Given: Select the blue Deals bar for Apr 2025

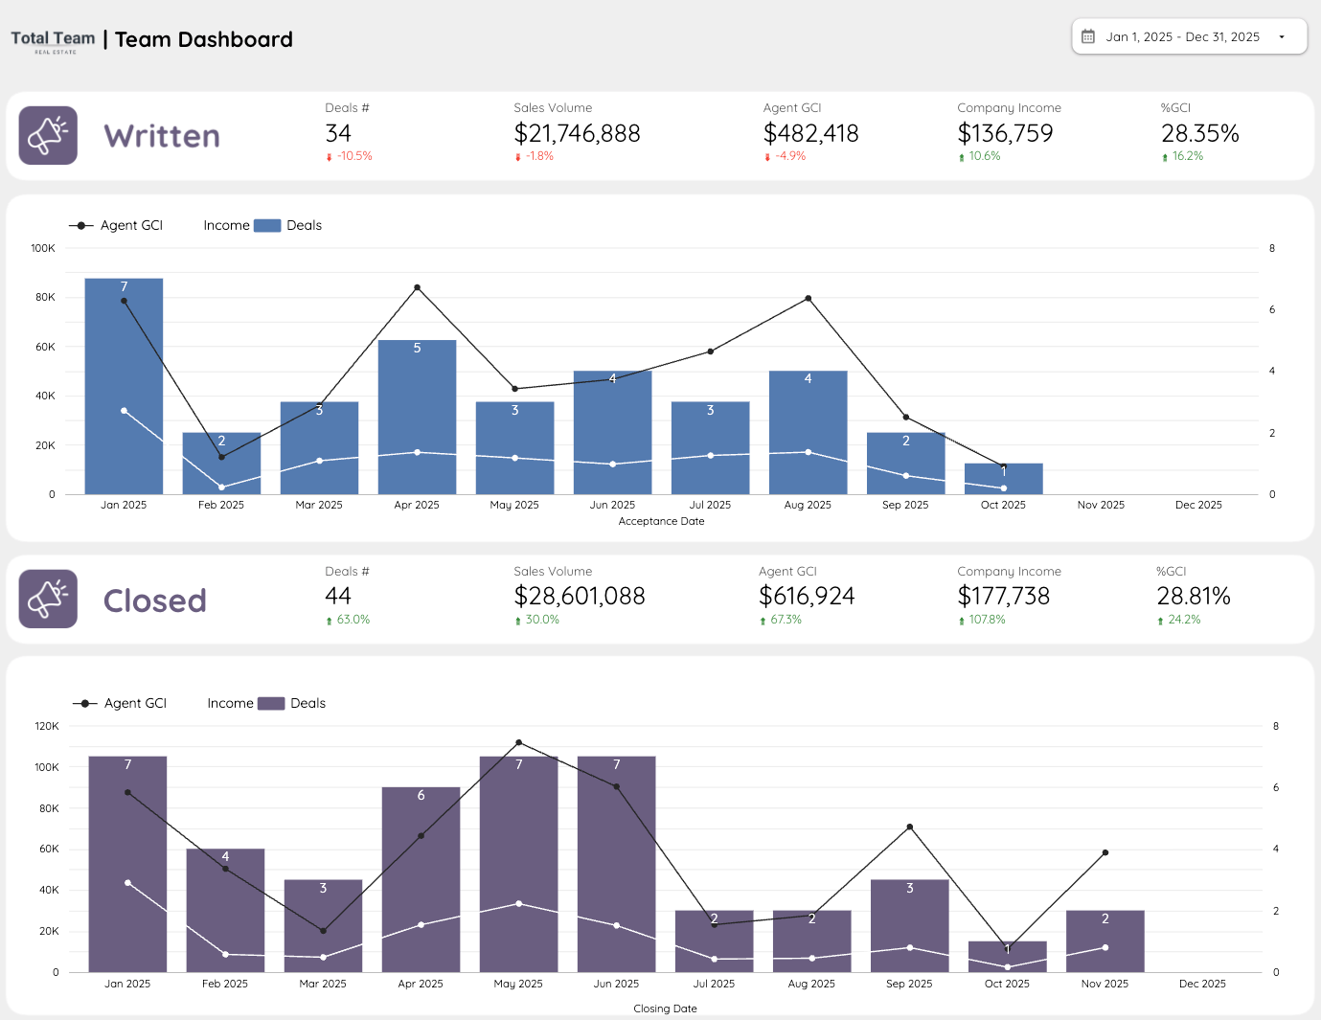Looking at the screenshot, I should 417,417.
